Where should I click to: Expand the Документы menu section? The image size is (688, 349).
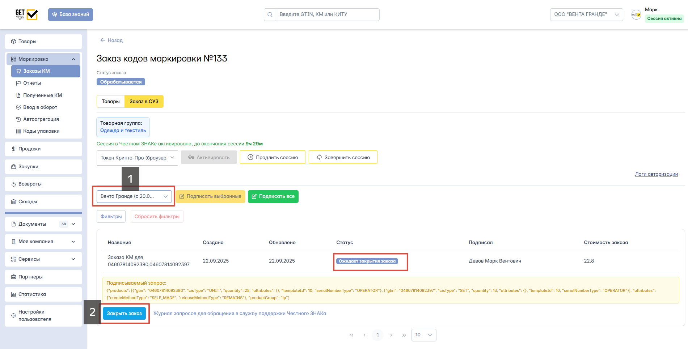coord(73,224)
